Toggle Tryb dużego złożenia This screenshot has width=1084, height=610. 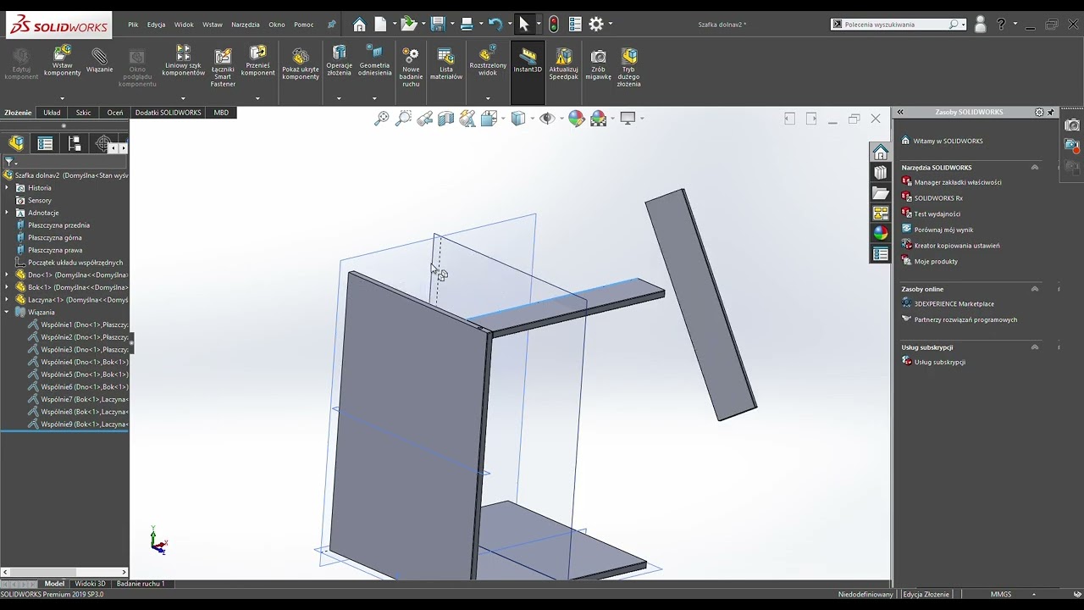tap(628, 67)
